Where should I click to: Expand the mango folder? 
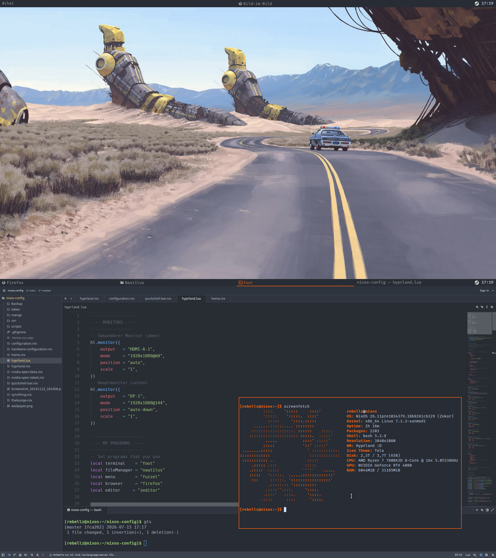pos(31,315)
